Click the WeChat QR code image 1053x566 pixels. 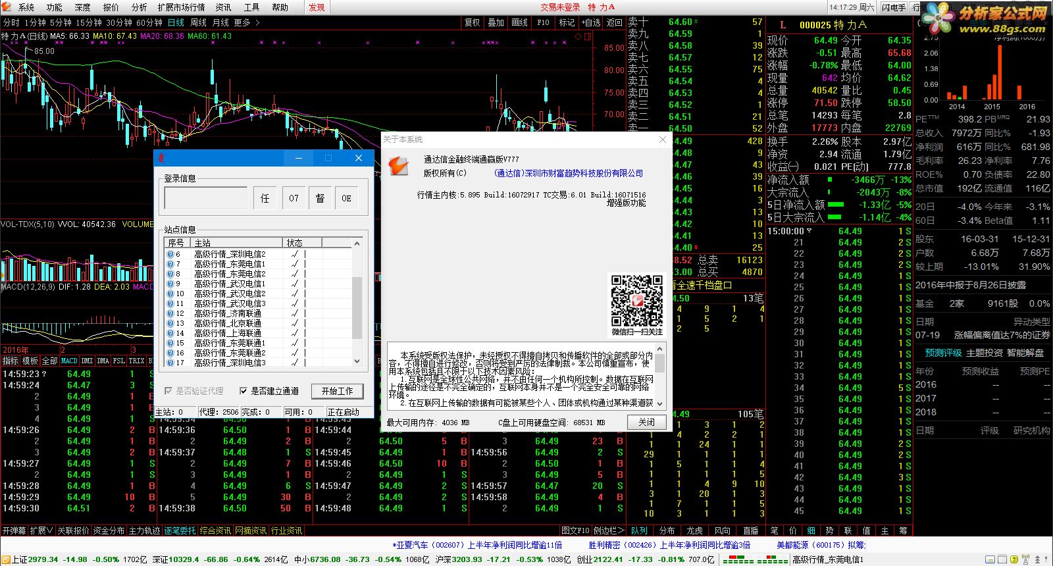[x=636, y=301]
